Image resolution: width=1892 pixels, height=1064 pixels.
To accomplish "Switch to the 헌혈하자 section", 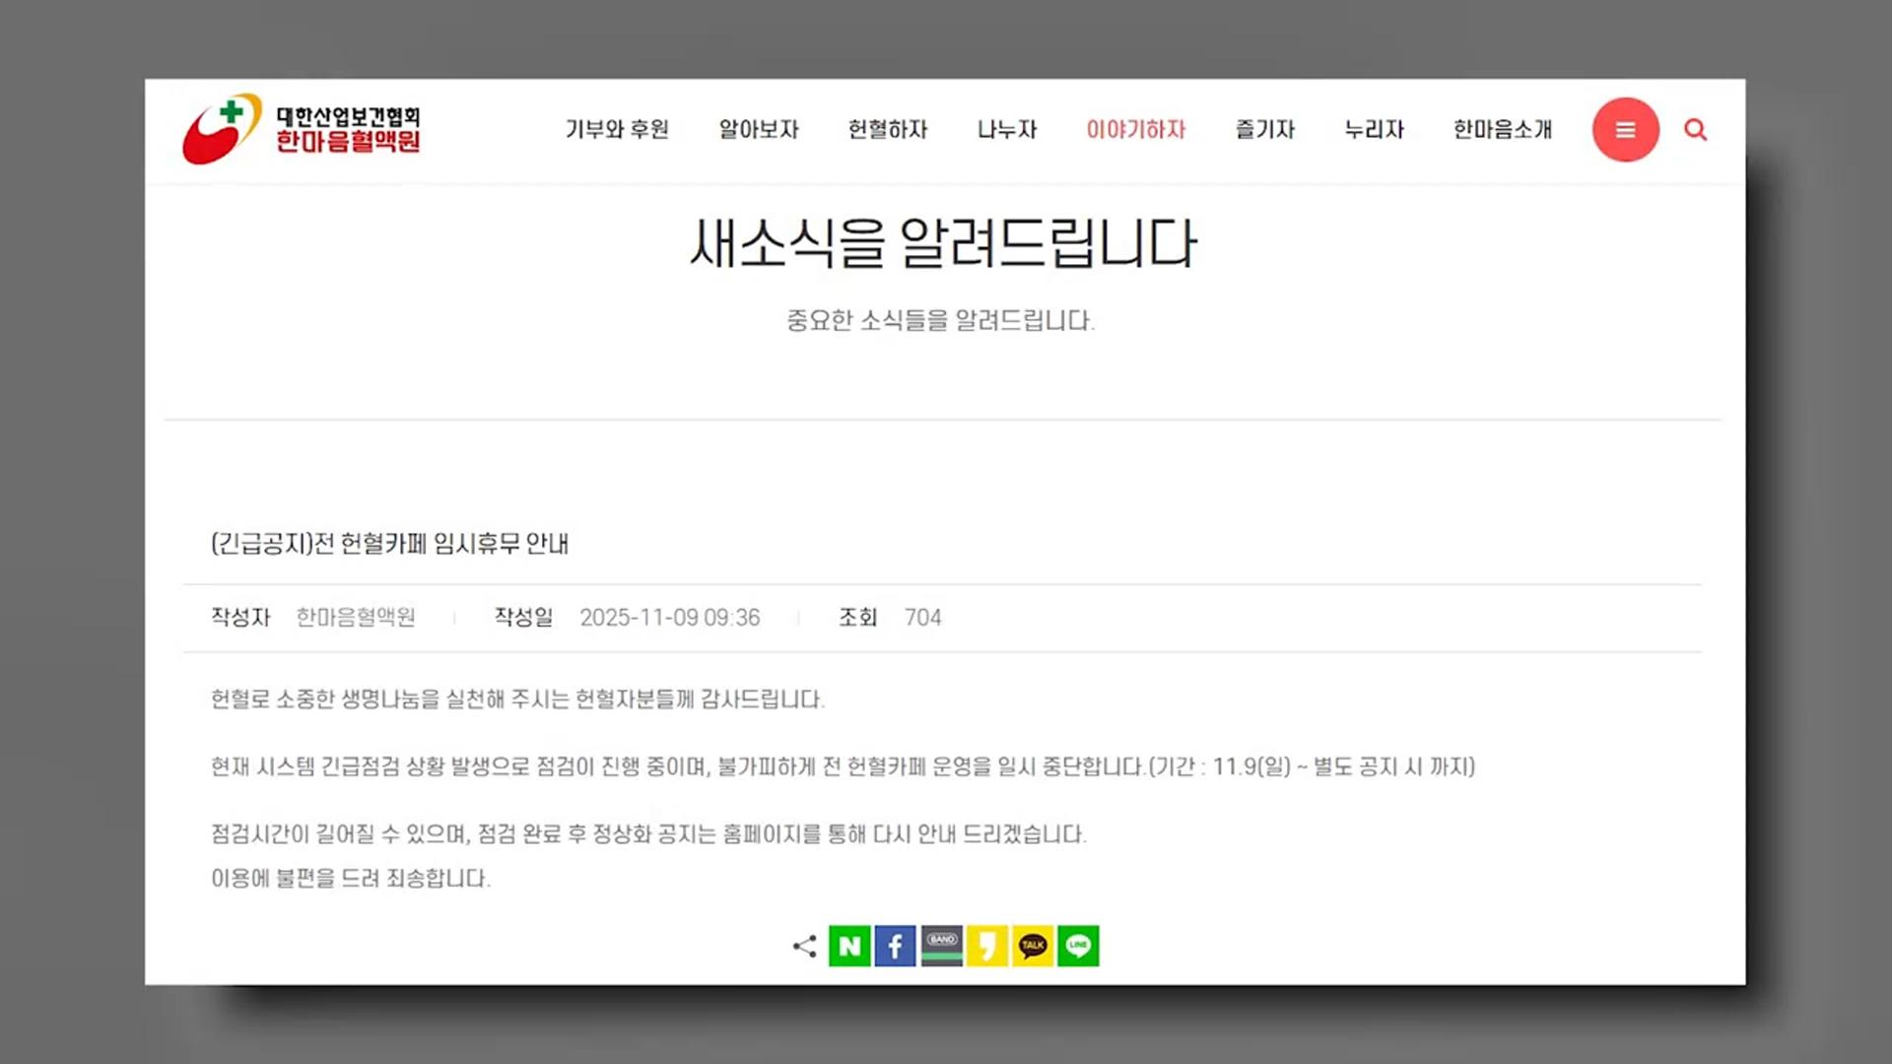I will [887, 129].
